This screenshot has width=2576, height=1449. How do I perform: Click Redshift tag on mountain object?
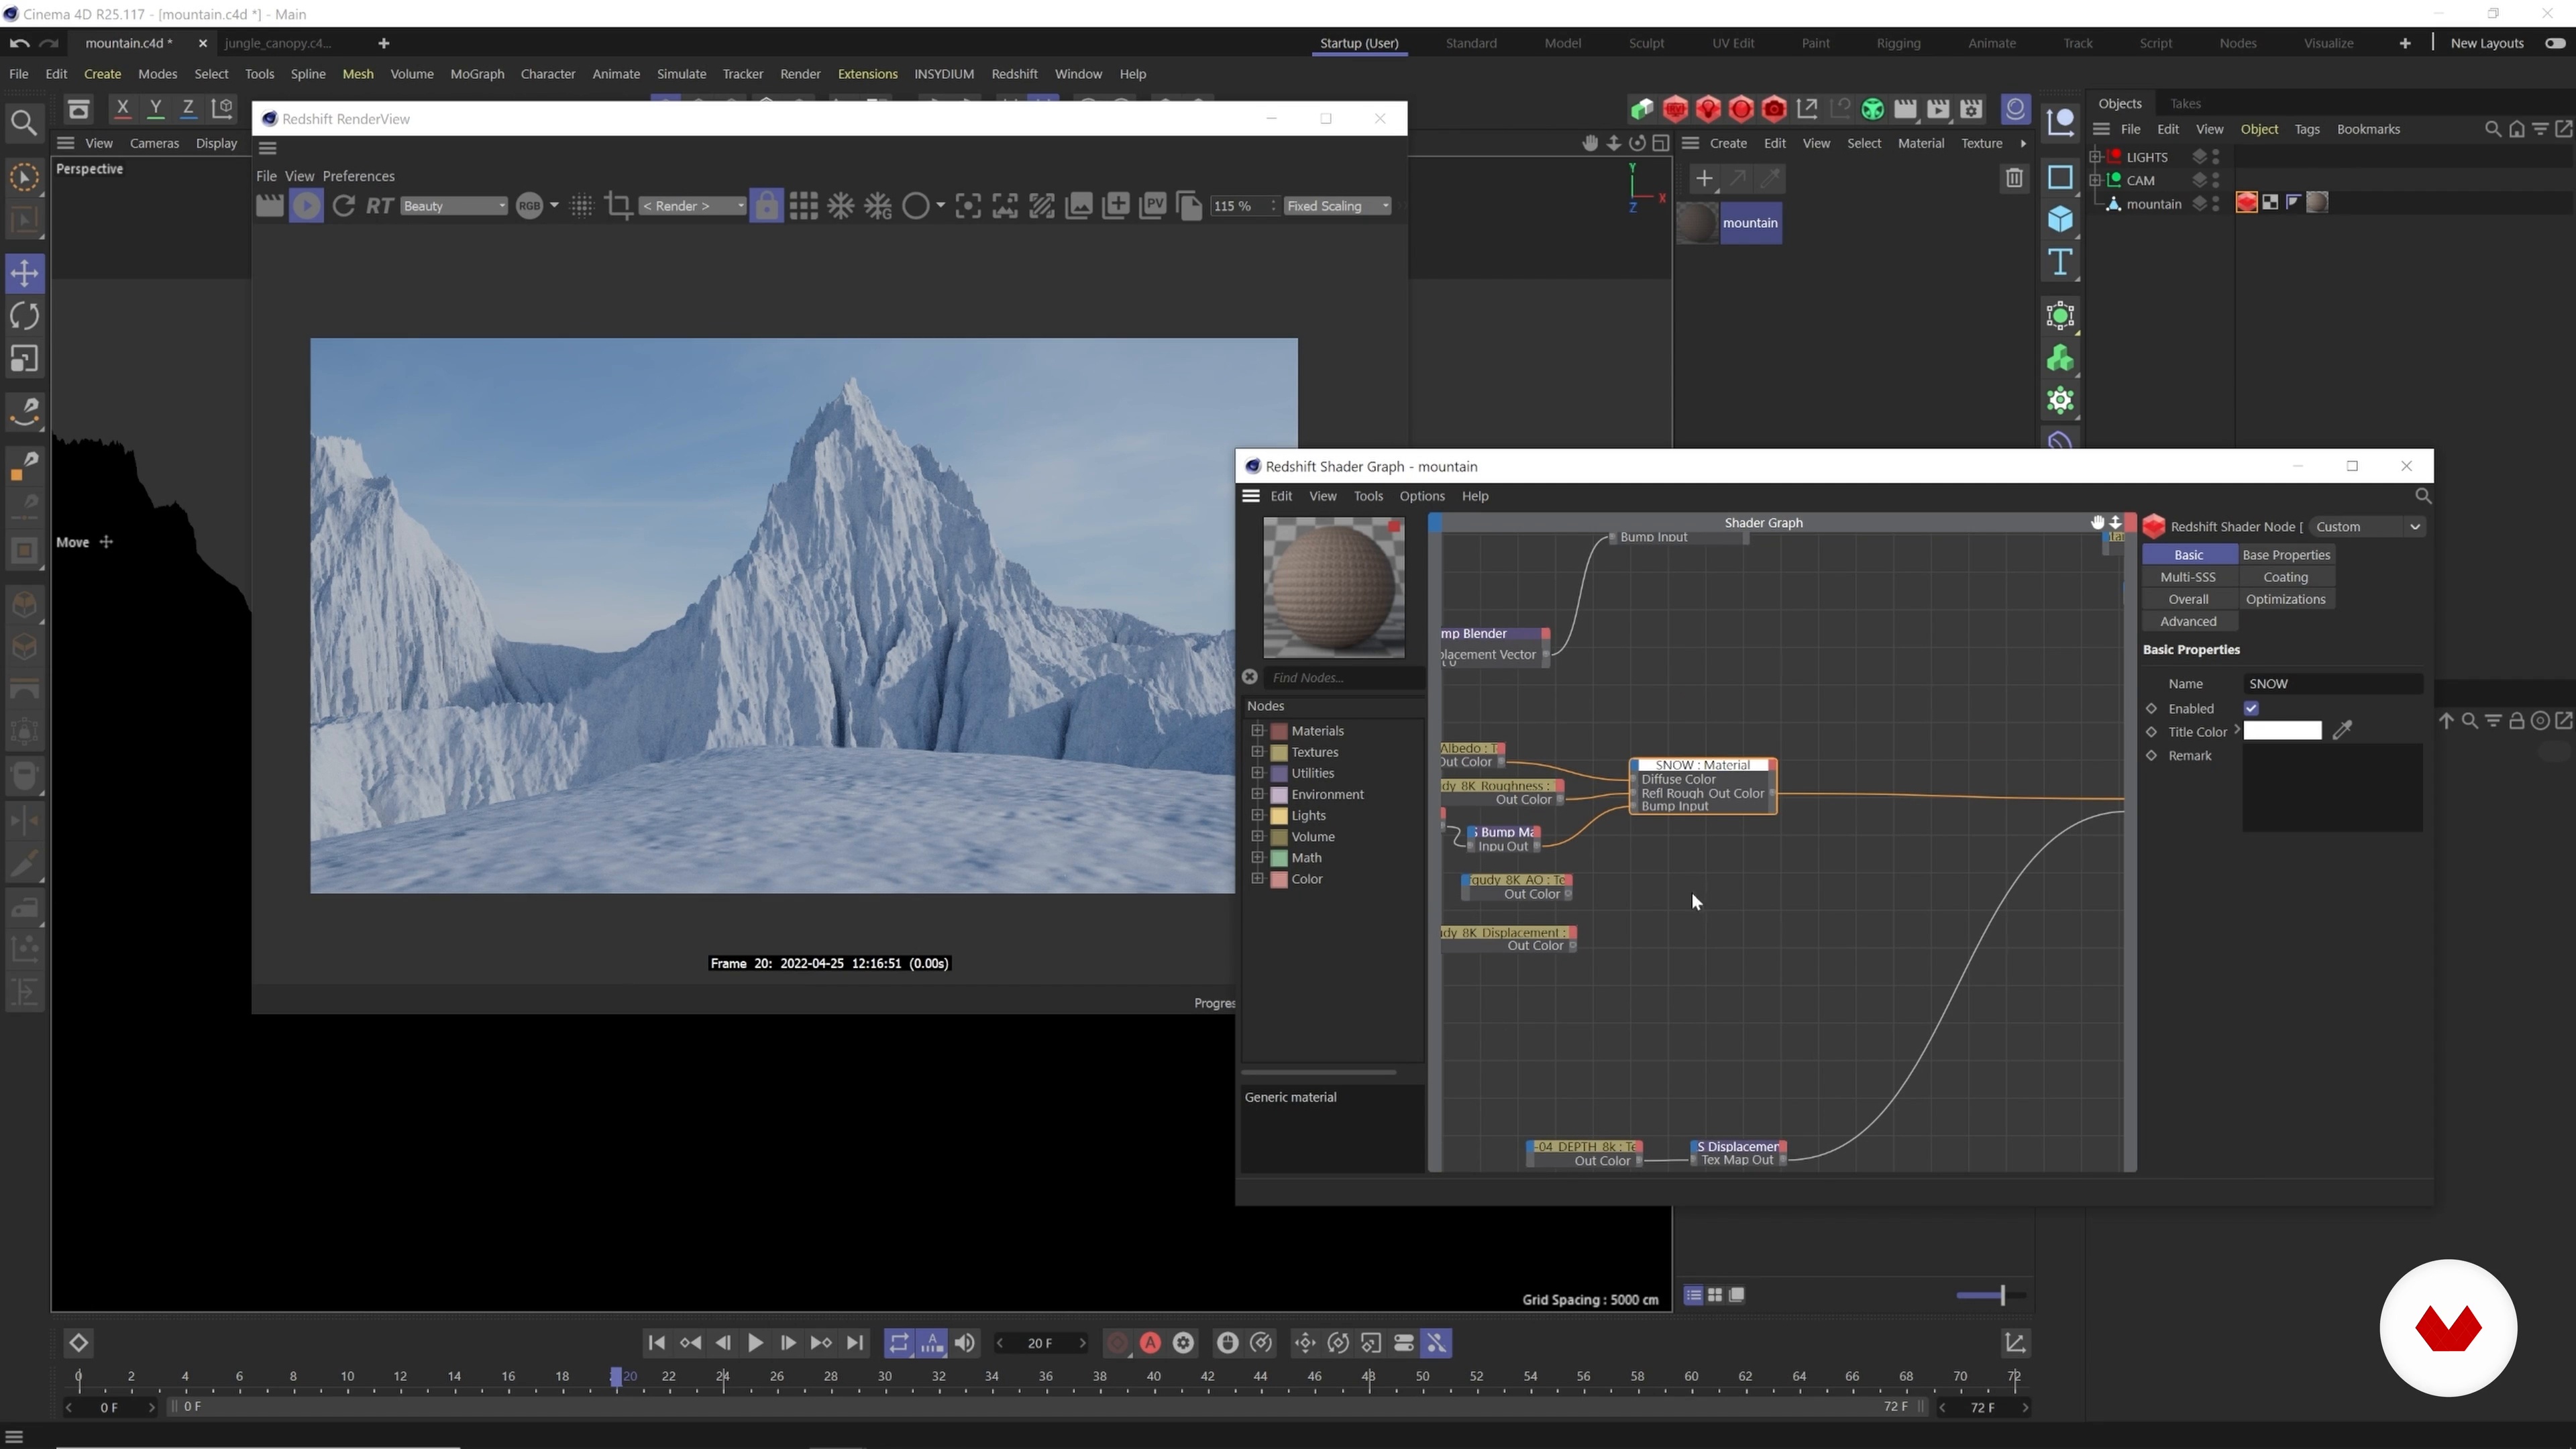pyautogui.click(x=2246, y=203)
